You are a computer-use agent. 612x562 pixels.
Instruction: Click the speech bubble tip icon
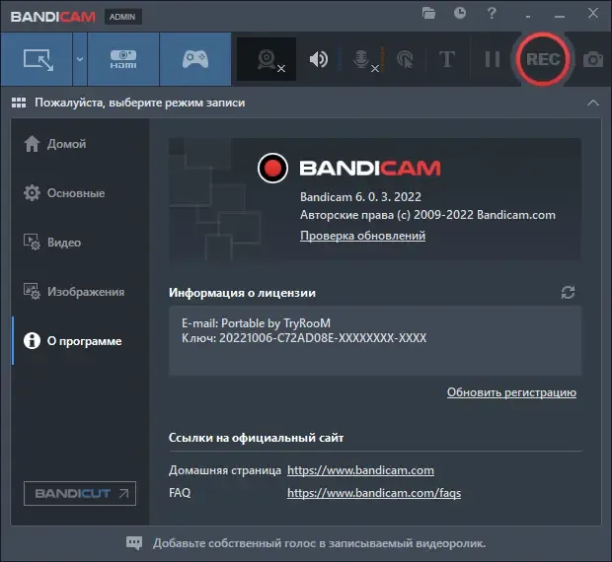pos(134,542)
